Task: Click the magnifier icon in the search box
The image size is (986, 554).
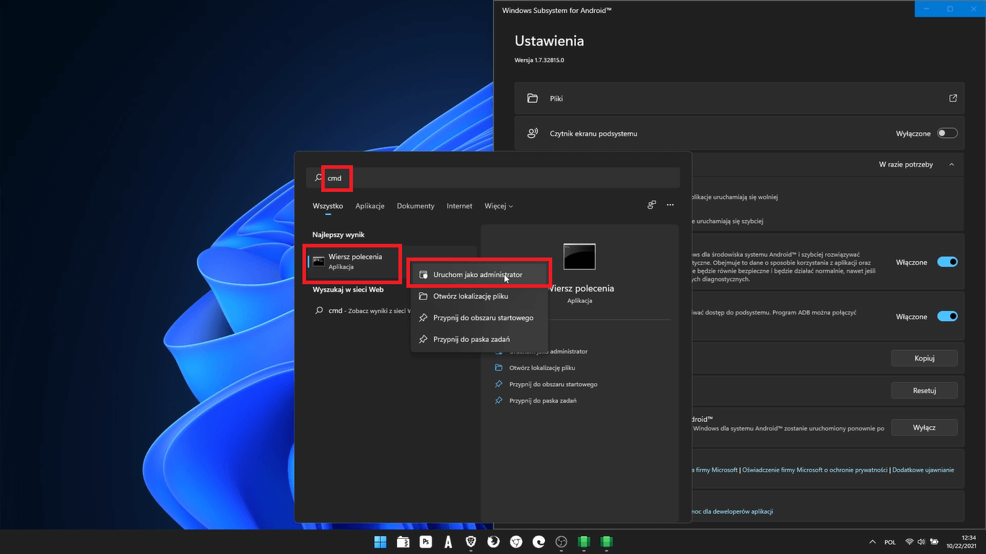Action: coord(318,177)
